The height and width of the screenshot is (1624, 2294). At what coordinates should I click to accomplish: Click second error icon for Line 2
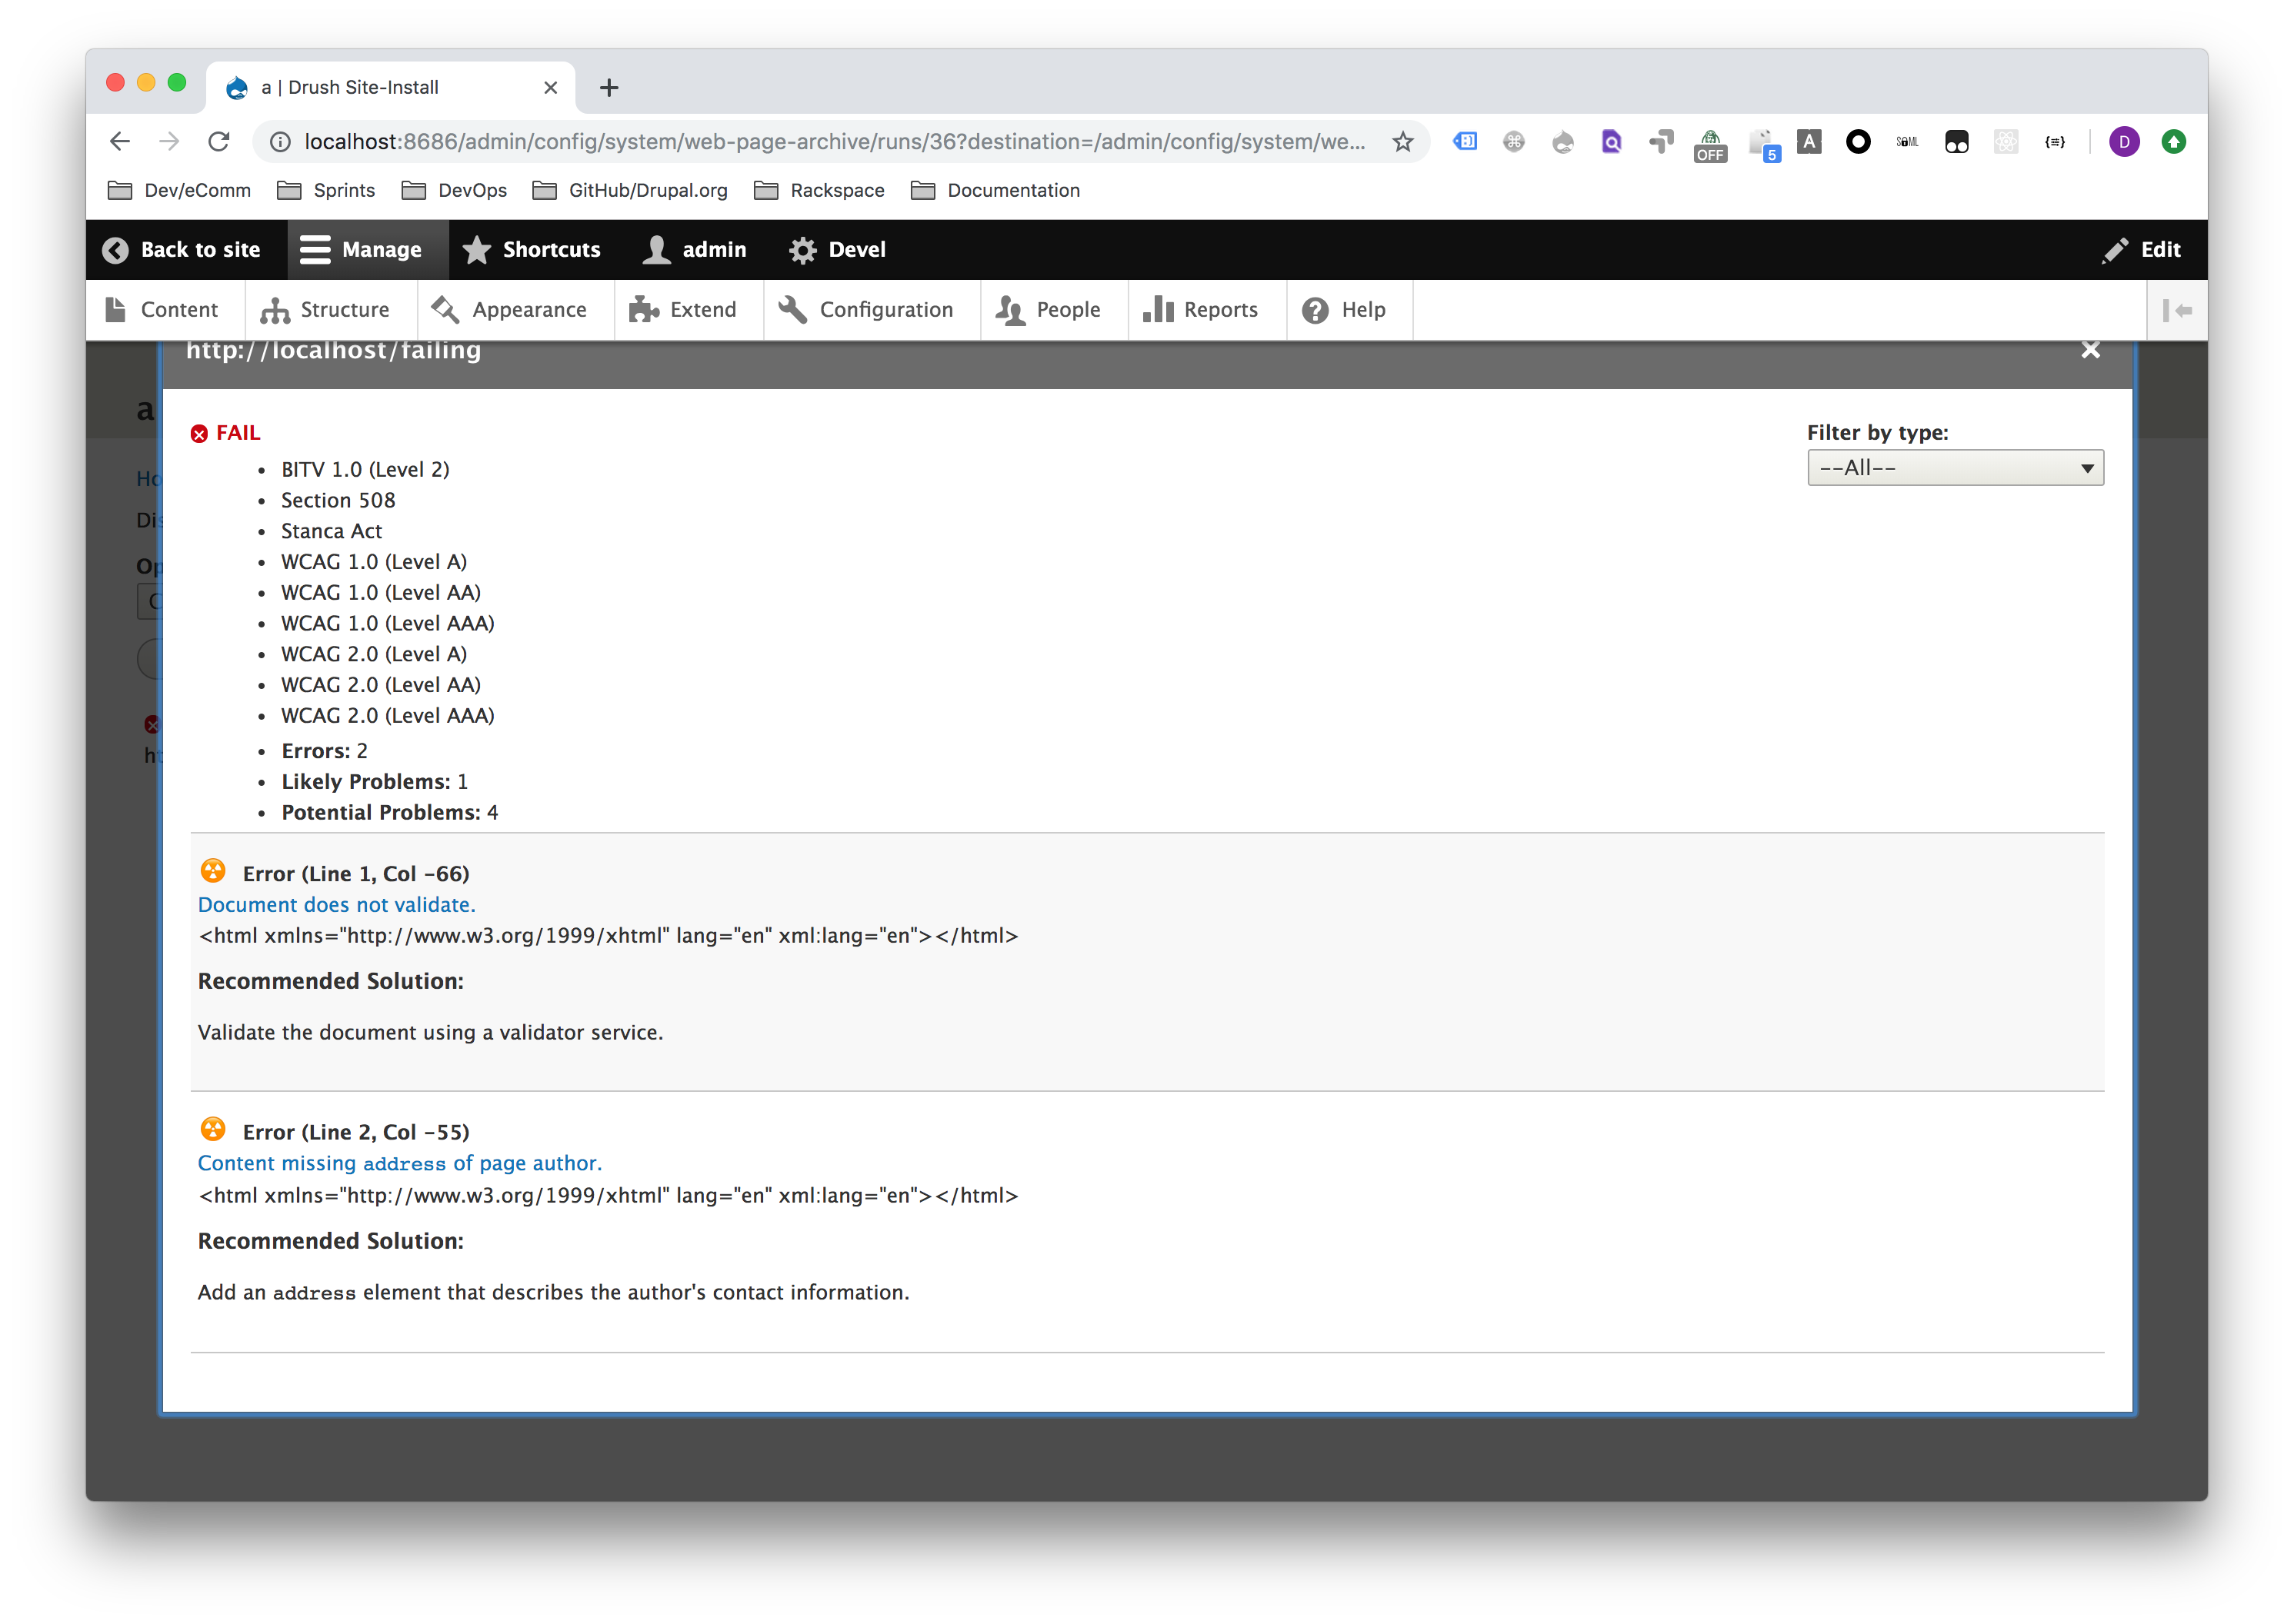pyautogui.click(x=213, y=1130)
